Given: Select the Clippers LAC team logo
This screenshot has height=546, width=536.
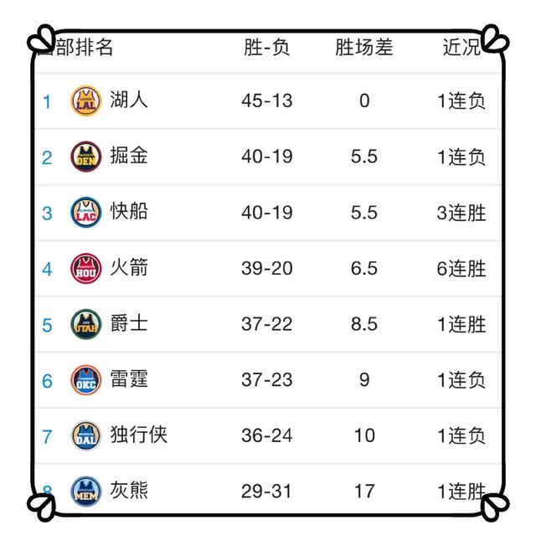Looking at the screenshot, I should click(x=86, y=213).
